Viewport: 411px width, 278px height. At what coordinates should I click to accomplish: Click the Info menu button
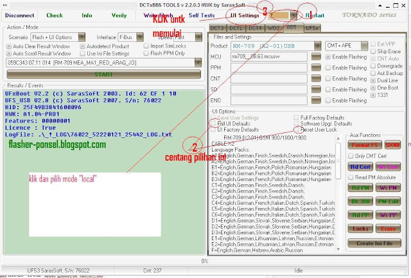click(x=87, y=15)
